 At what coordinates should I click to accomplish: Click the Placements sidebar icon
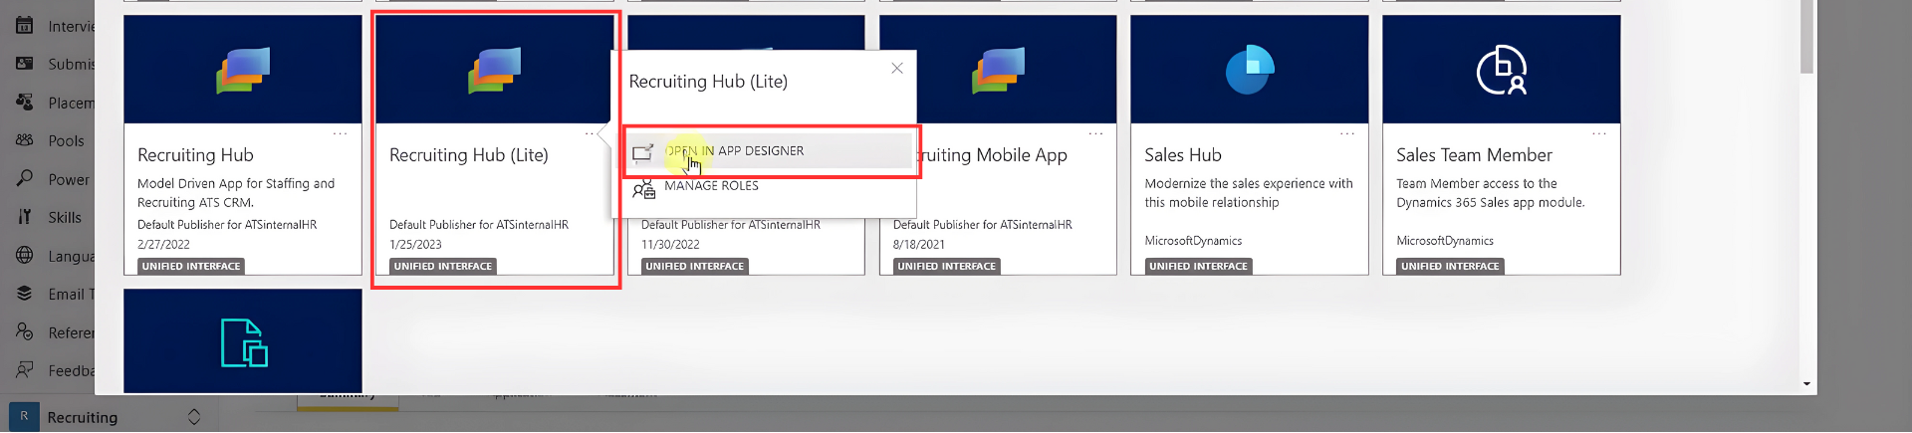coord(25,103)
